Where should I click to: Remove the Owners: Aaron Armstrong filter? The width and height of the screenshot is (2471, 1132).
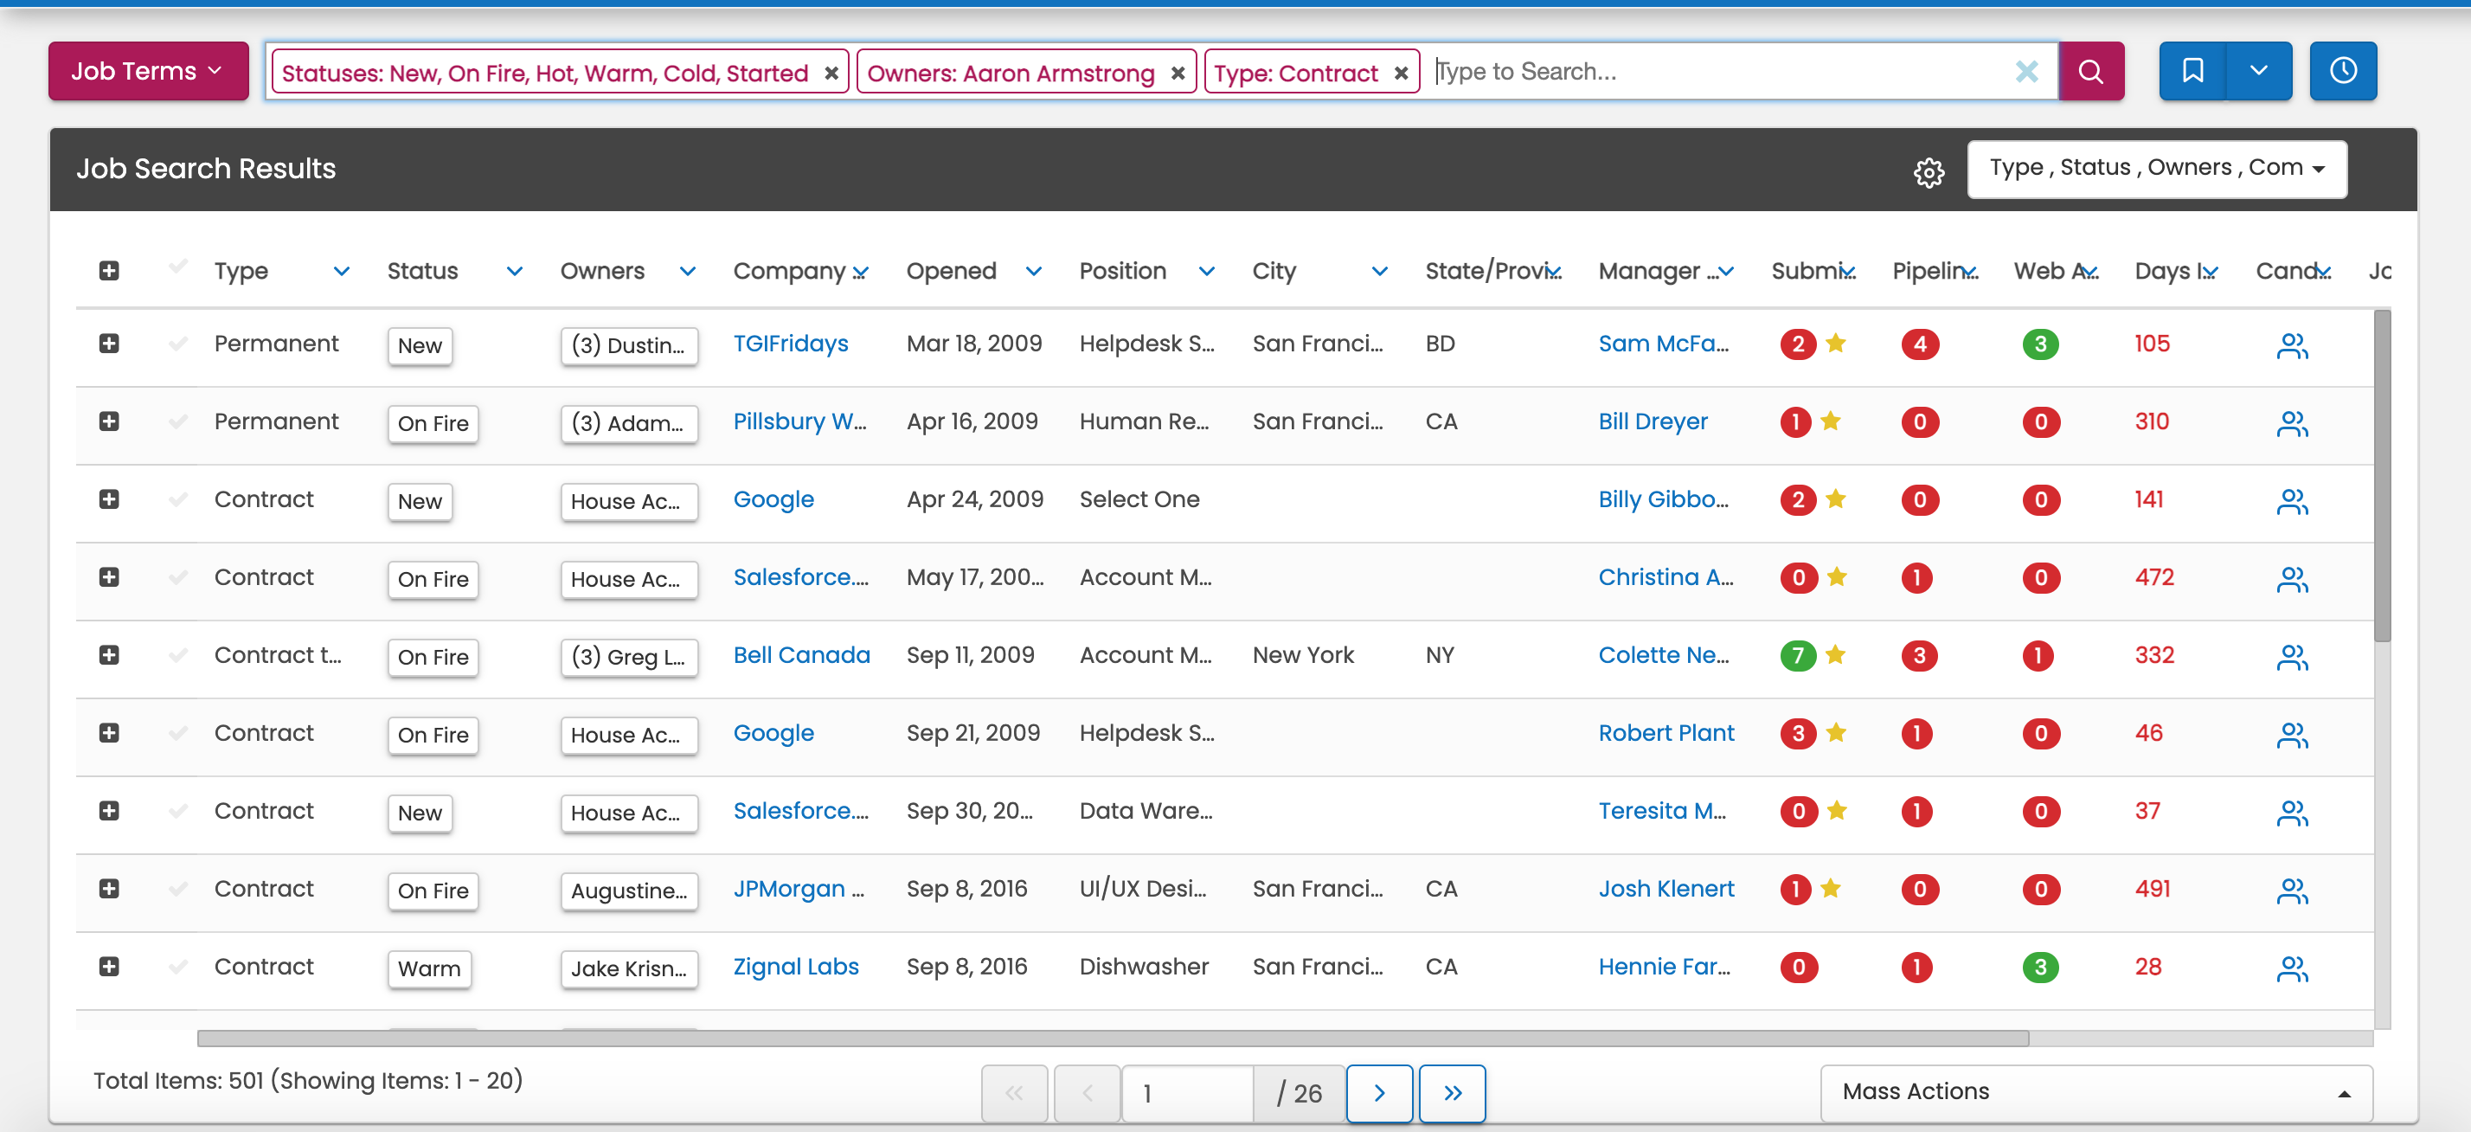[x=1177, y=74]
